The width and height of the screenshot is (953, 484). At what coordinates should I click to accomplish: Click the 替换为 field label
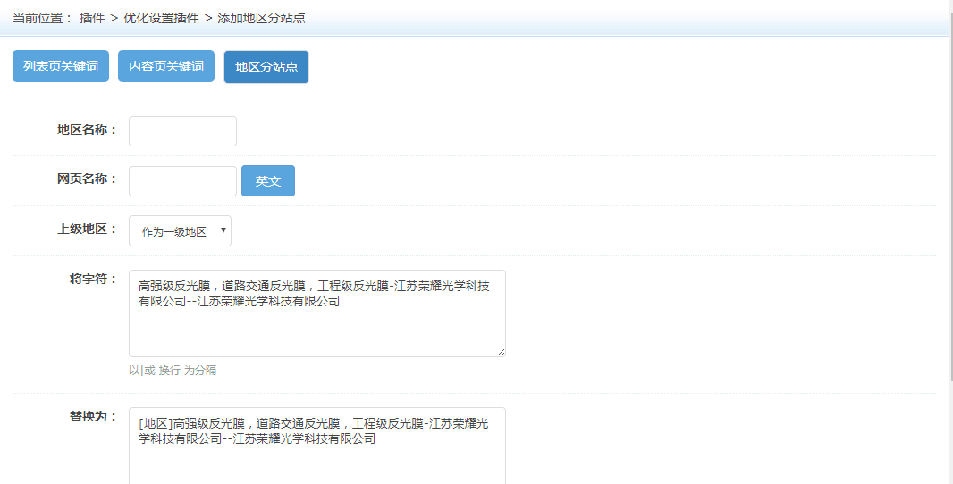point(93,416)
